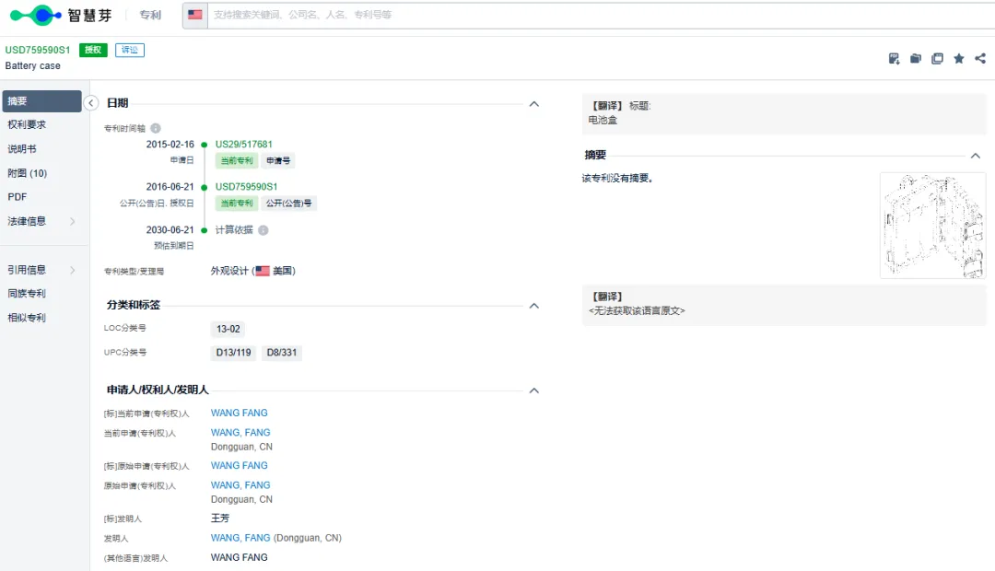Open the multi-window view icon
995x571 pixels.
[x=937, y=58]
